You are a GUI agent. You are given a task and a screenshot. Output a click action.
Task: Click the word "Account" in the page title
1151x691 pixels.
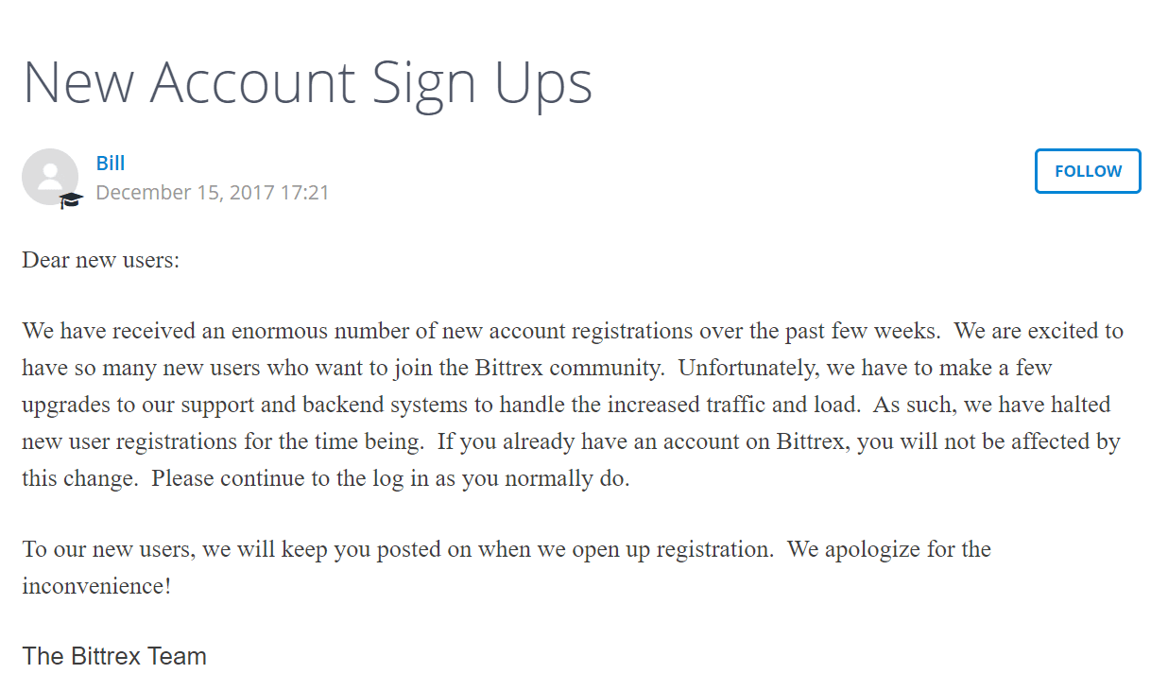pos(252,82)
